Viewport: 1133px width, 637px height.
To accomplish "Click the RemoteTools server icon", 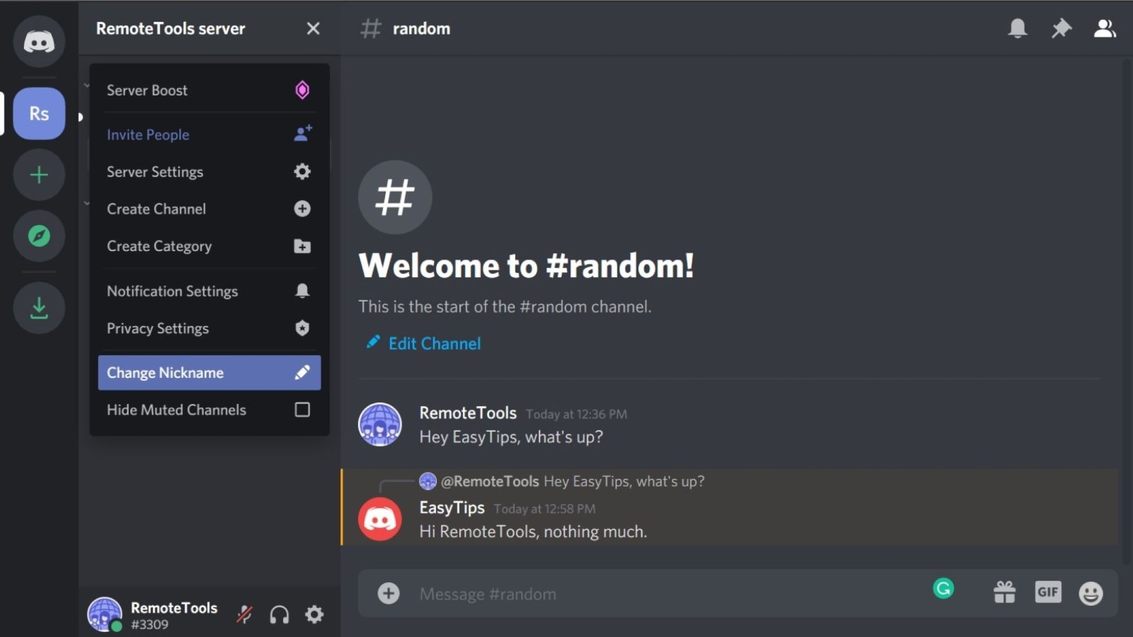I will [x=38, y=114].
